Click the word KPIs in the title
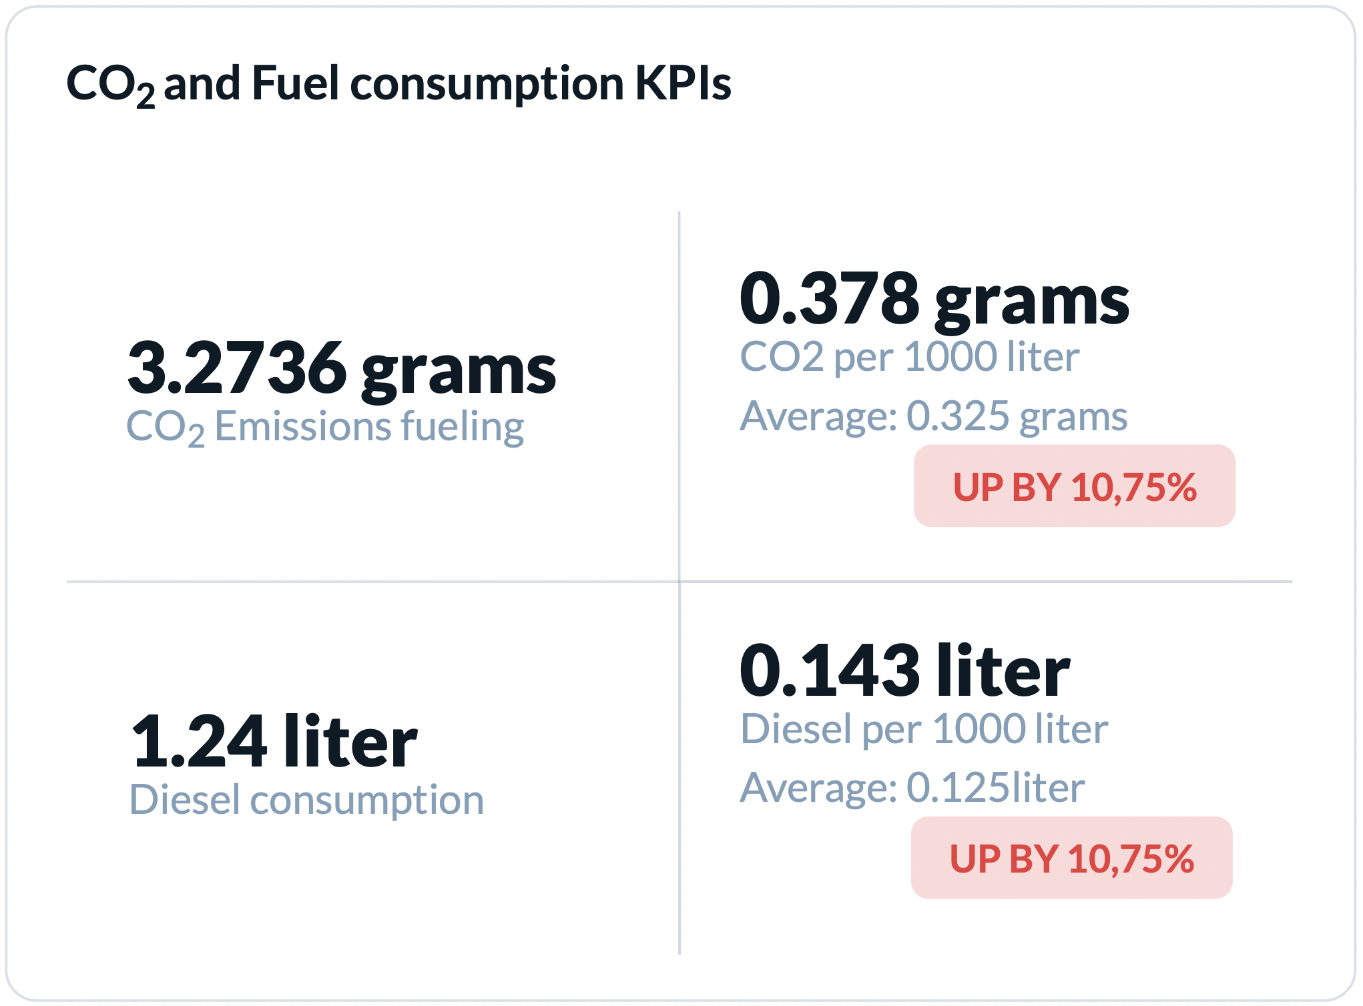The height and width of the screenshot is (1006, 1363). (683, 83)
